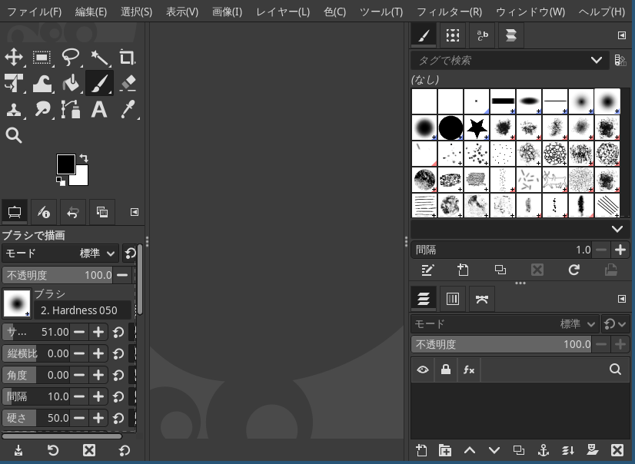Viewport: 635px width, 464px height.
Task: Open the レイヤー(L) menu
Action: (x=283, y=12)
